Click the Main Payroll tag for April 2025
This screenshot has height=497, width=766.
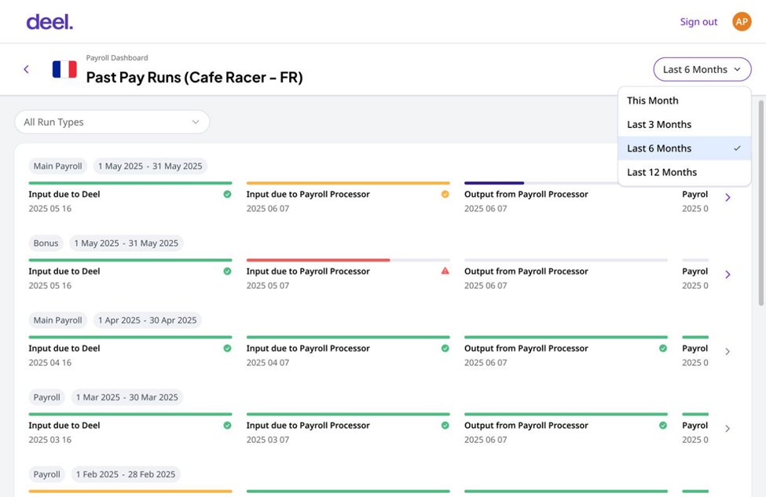57,320
